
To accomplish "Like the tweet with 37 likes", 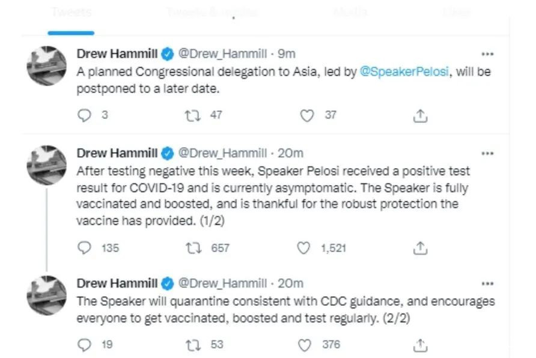I will [x=307, y=115].
